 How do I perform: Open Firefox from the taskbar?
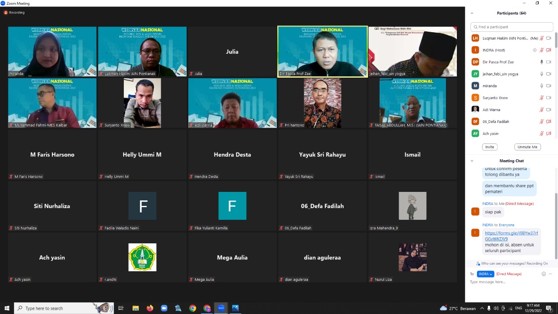(150, 308)
